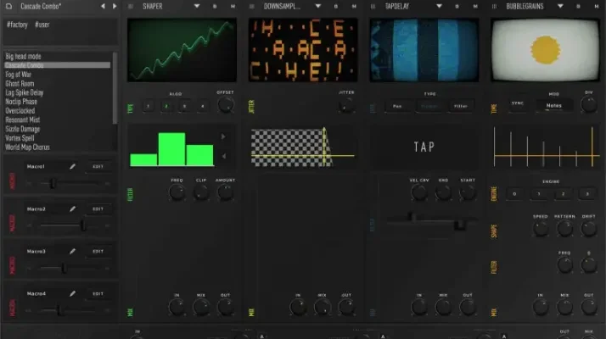Bypass the TAPDELAY module with B
This screenshot has width=606, height=339.
click(x=457, y=6)
